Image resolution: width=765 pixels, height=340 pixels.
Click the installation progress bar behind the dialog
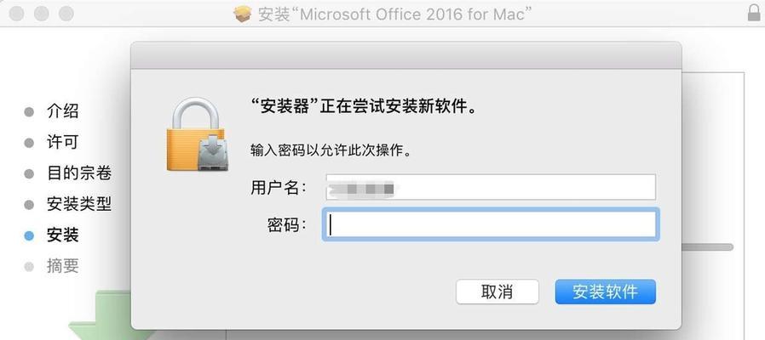coord(707,247)
